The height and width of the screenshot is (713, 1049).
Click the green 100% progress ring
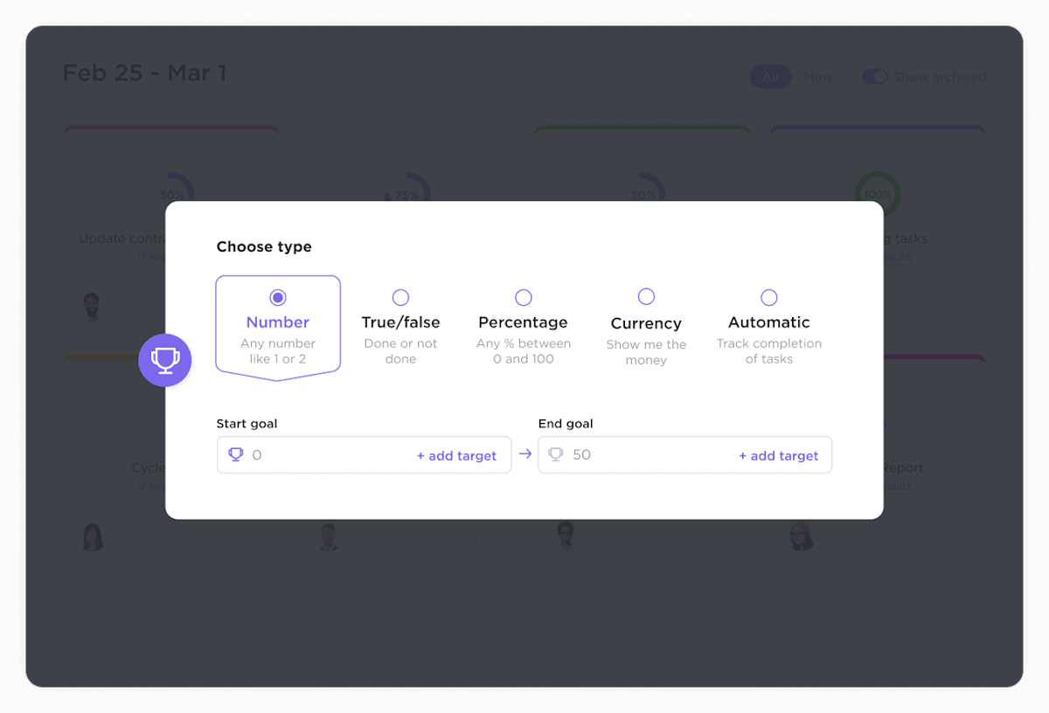click(x=878, y=194)
